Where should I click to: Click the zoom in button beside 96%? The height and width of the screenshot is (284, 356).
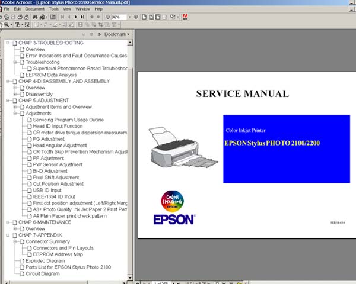pos(136,17)
